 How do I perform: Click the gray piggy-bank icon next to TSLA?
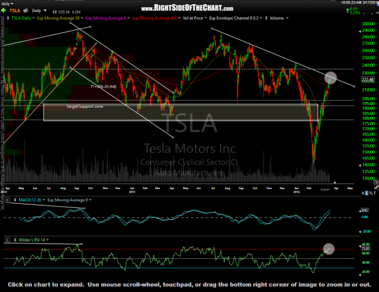click(x=25, y=11)
